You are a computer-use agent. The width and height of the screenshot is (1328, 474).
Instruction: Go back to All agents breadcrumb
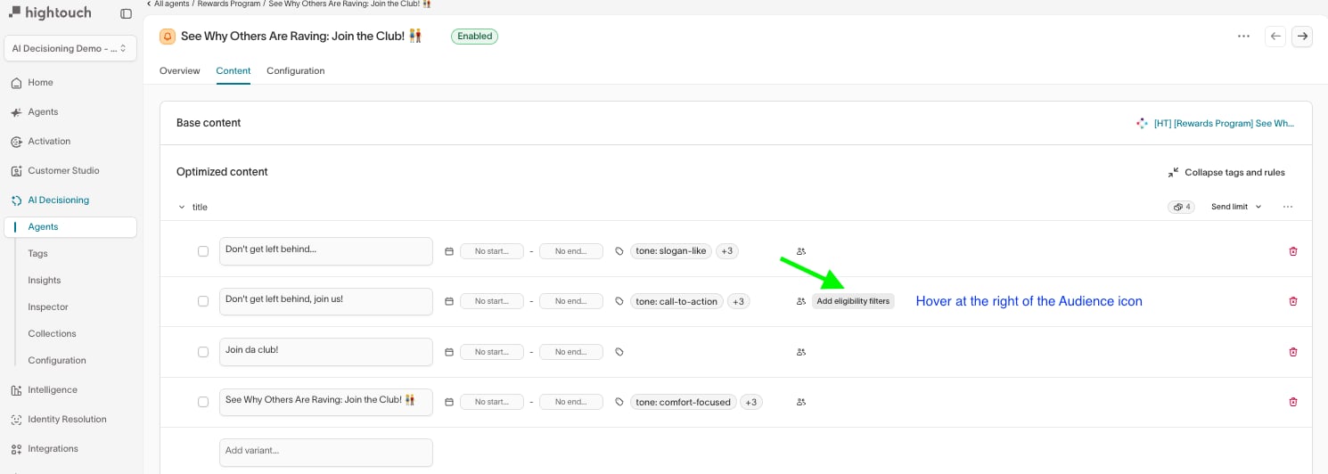pyautogui.click(x=171, y=4)
